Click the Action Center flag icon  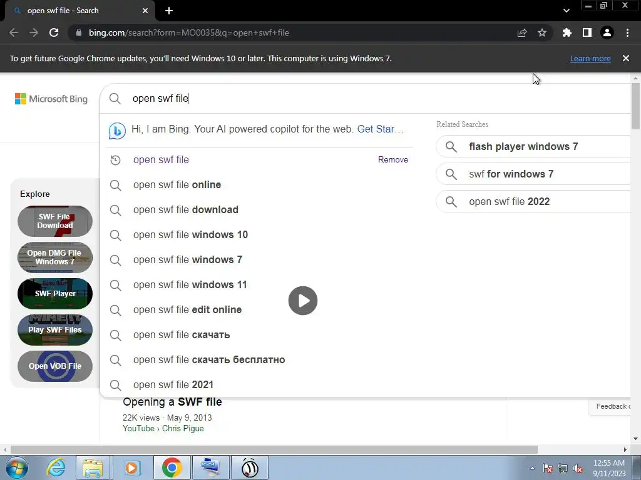pyautogui.click(x=547, y=469)
